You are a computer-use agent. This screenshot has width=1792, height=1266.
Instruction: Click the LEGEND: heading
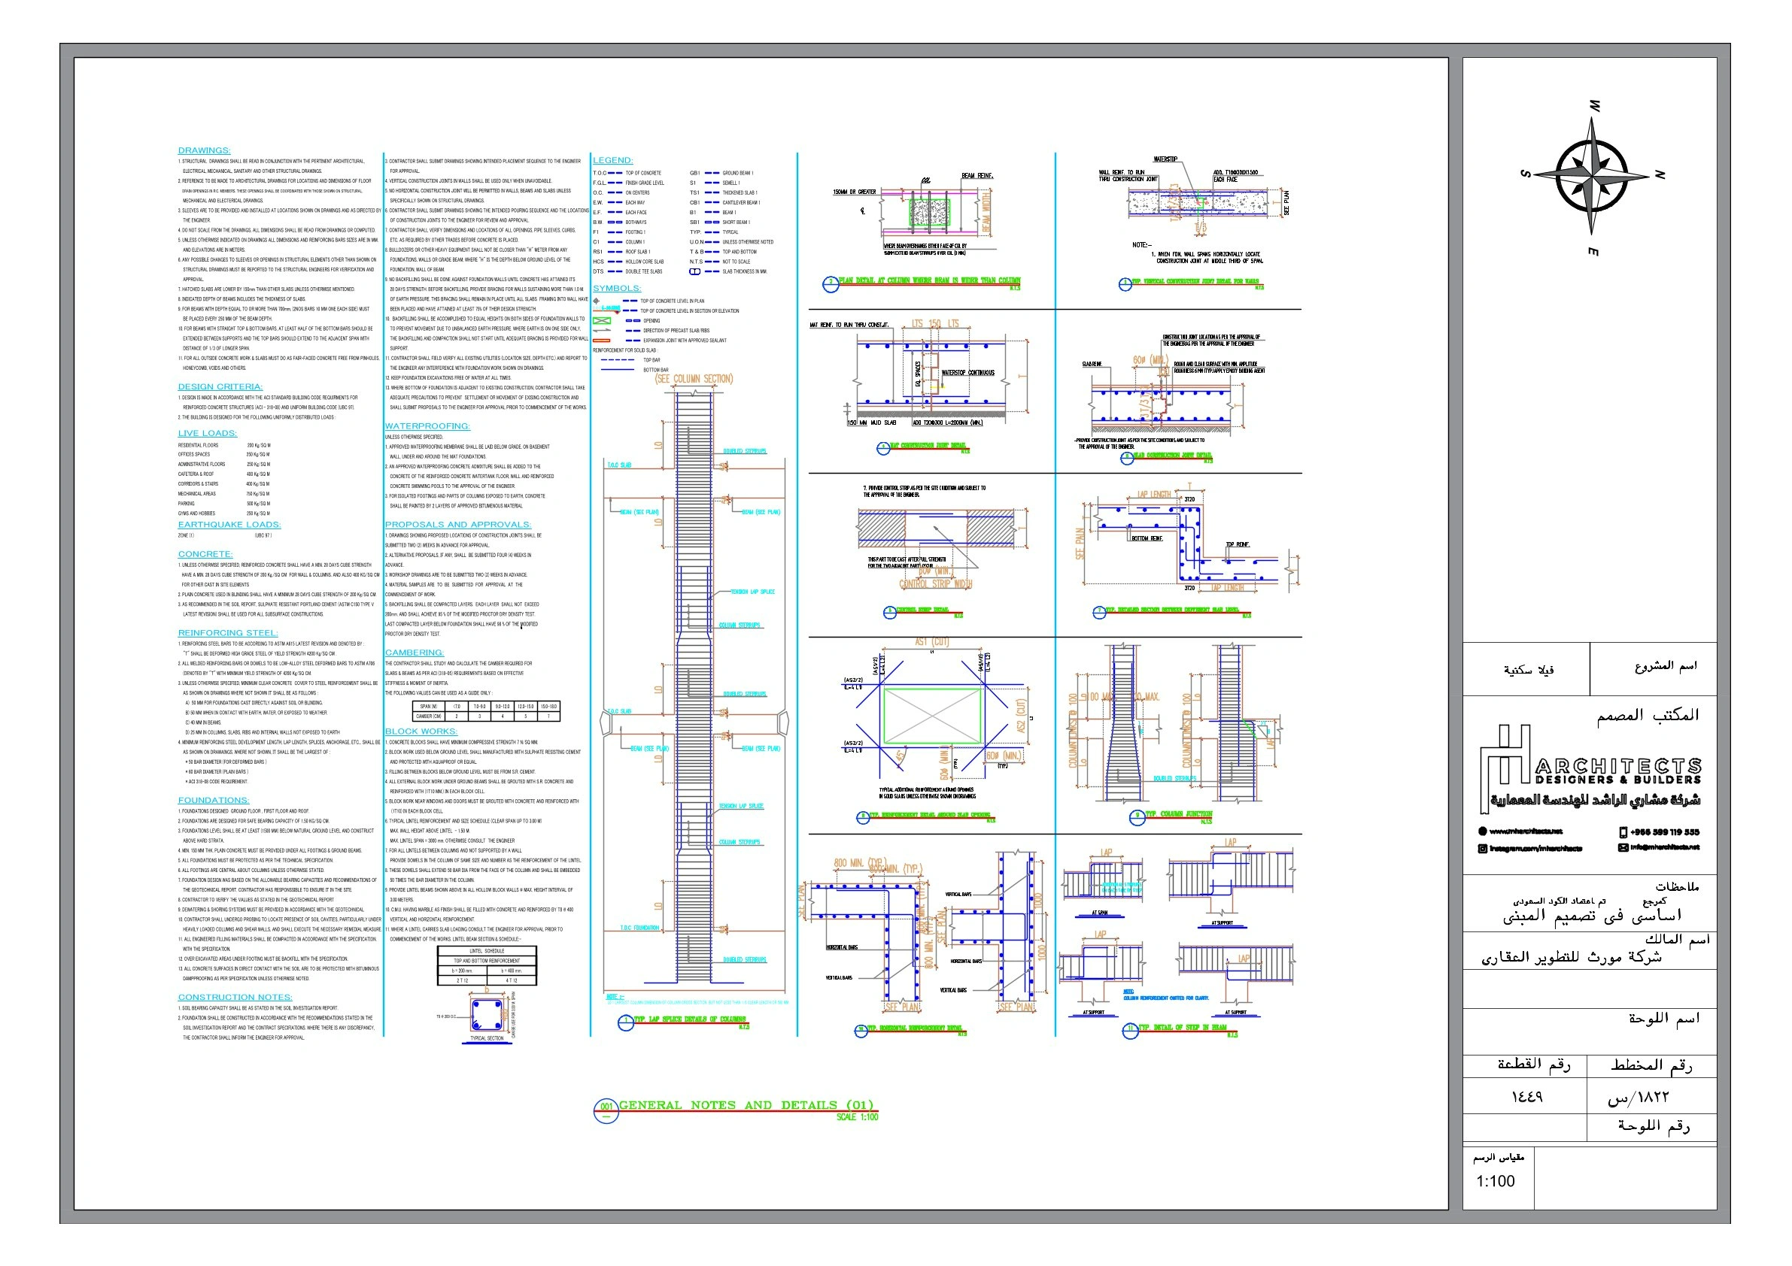pos(612,160)
